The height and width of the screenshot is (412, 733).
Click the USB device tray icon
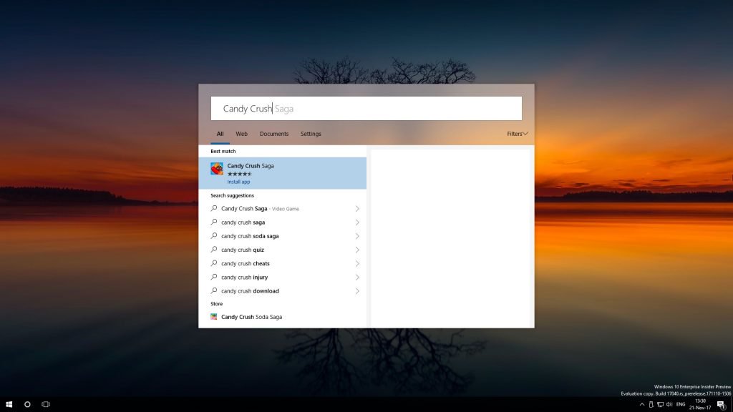(651, 405)
